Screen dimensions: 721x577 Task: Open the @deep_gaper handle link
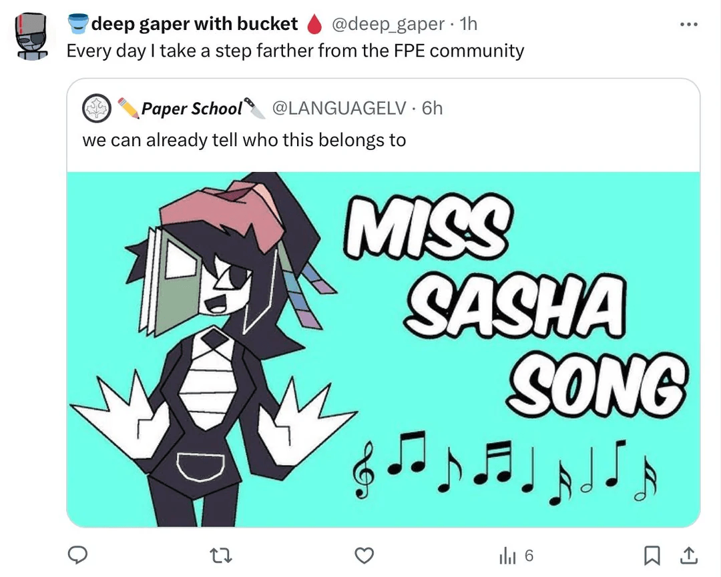point(387,25)
